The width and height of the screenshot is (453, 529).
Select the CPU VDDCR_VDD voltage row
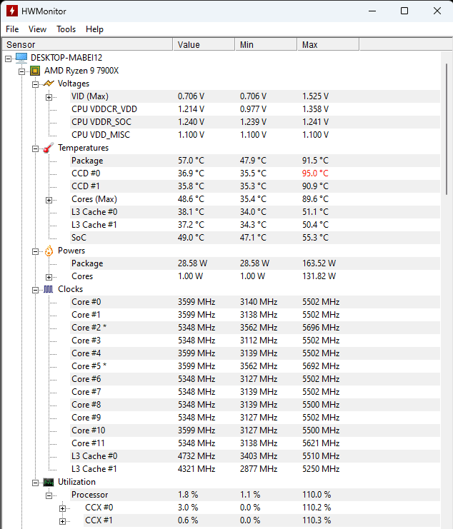pyautogui.click(x=255, y=109)
